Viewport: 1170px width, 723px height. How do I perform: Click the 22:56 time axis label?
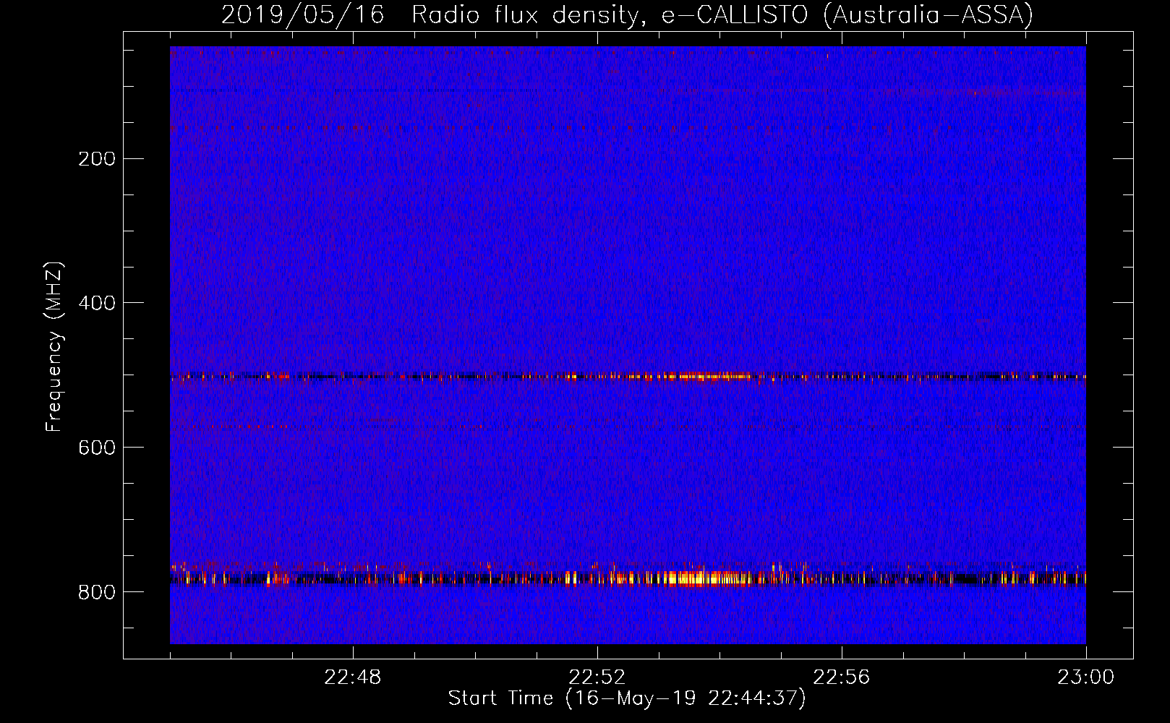842,677
